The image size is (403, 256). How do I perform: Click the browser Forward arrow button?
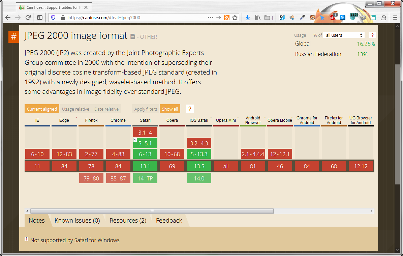pyautogui.click(x=18, y=18)
